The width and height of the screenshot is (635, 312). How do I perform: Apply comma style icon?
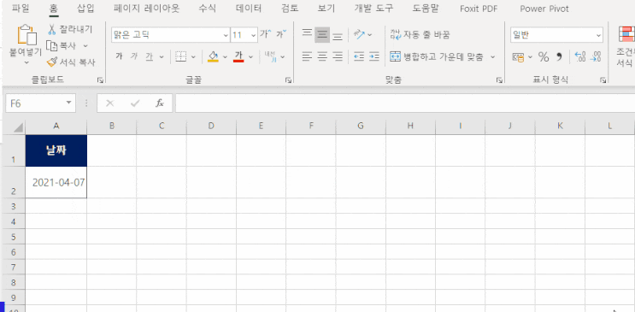click(559, 56)
